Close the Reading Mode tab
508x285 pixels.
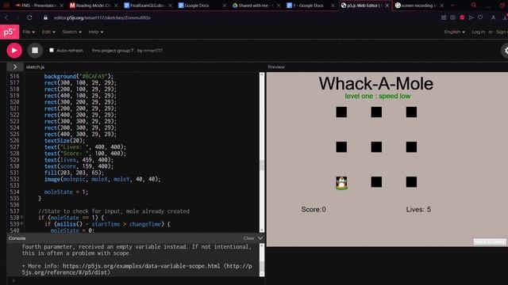(x=116, y=6)
